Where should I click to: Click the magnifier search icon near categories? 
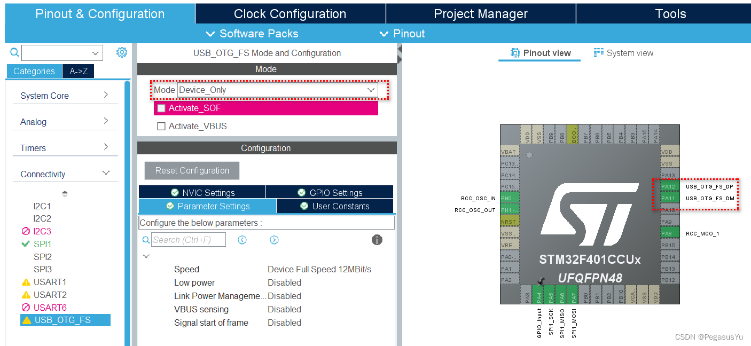[x=15, y=52]
